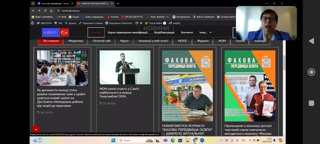Click the browser forward arrow
Screen dimensions: 320x144
pos(39,11)
